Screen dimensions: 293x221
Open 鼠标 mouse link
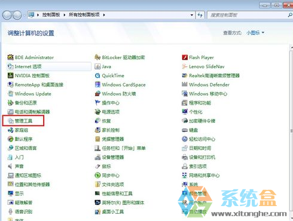pos(106,166)
